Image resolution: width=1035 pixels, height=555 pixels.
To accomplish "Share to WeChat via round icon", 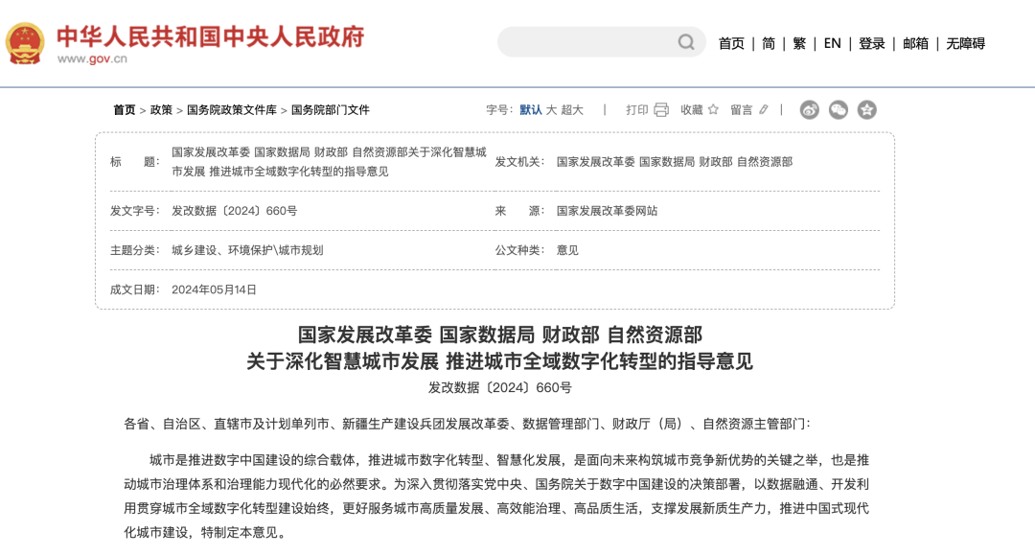I will point(839,109).
